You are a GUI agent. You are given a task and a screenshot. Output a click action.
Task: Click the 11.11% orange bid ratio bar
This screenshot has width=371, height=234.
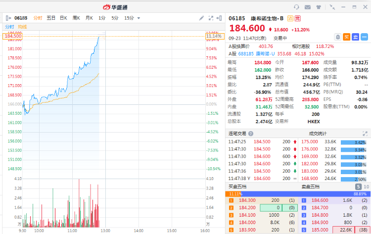(233, 194)
